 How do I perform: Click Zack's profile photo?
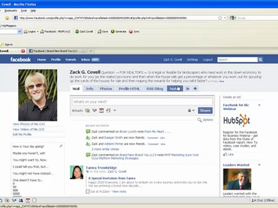click(x=38, y=95)
